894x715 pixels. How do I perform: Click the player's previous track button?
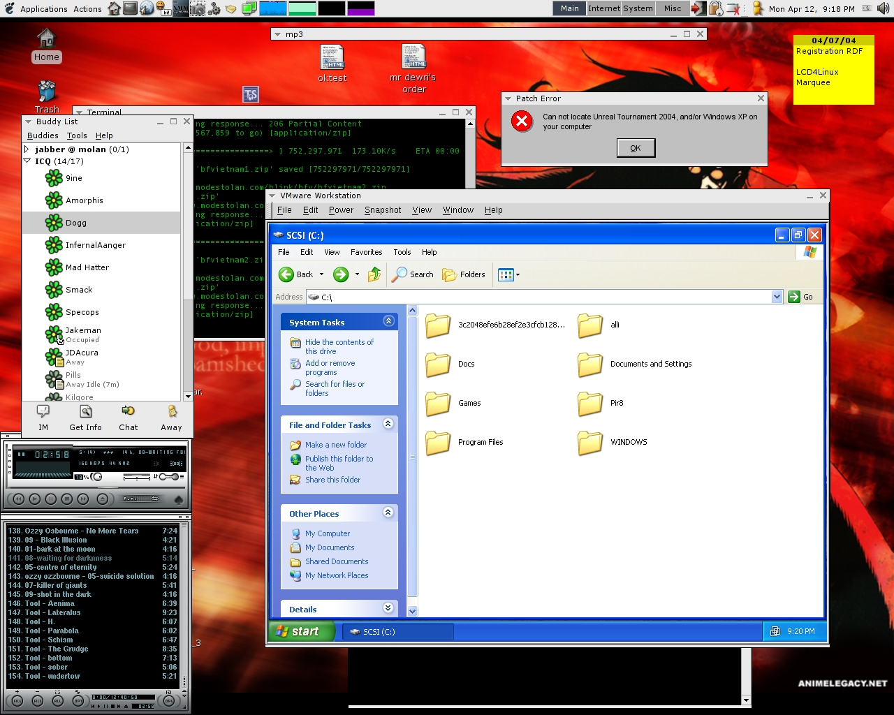click(19, 499)
